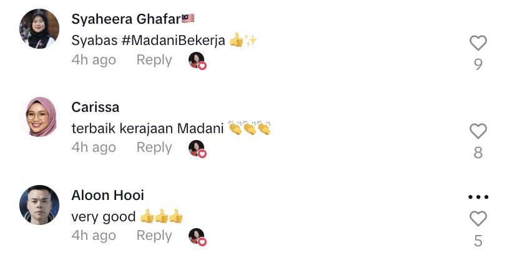Click the 9 likes count
Viewport: 512px width, 265px height.
pyautogui.click(x=478, y=64)
